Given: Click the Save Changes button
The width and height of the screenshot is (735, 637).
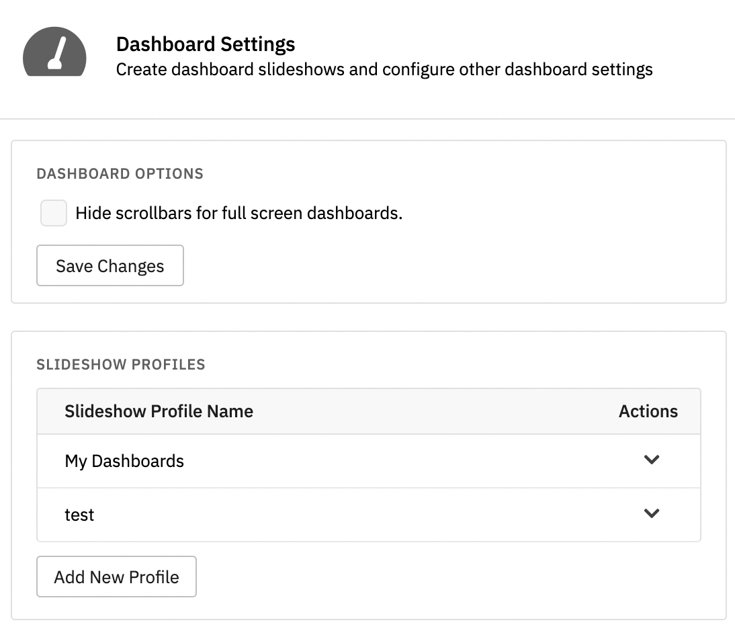Looking at the screenshot, I should click(x=110, y=265).
